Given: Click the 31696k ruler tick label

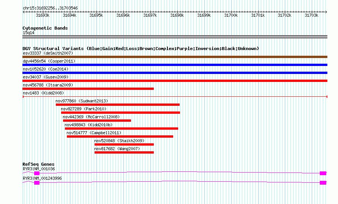Looking at the screenshot, I should click(x=123, y=15).
